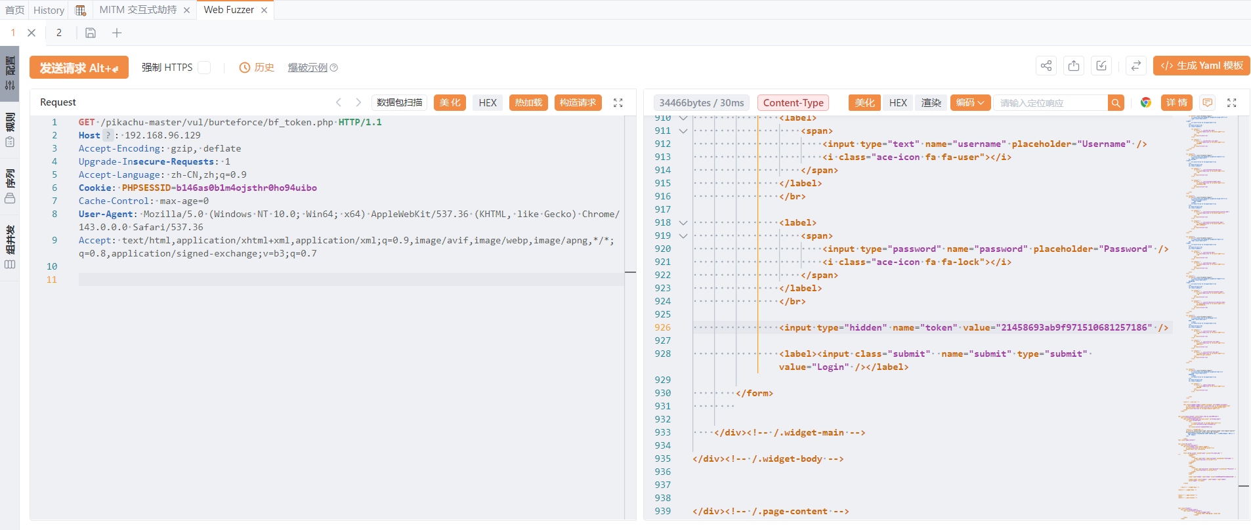Screen dimensions: 1251x530
Task: Close fuzzer sub-tab 1
Action: click(32, 33)
